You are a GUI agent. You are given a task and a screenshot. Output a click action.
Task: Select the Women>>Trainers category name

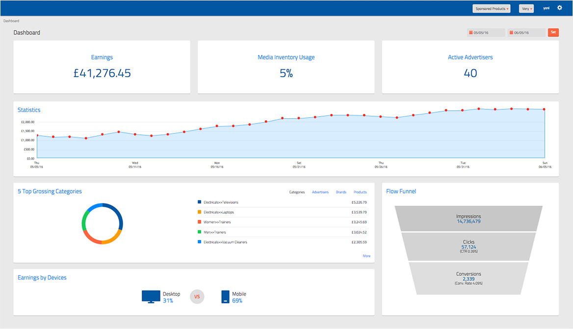(x=217, y=222)
